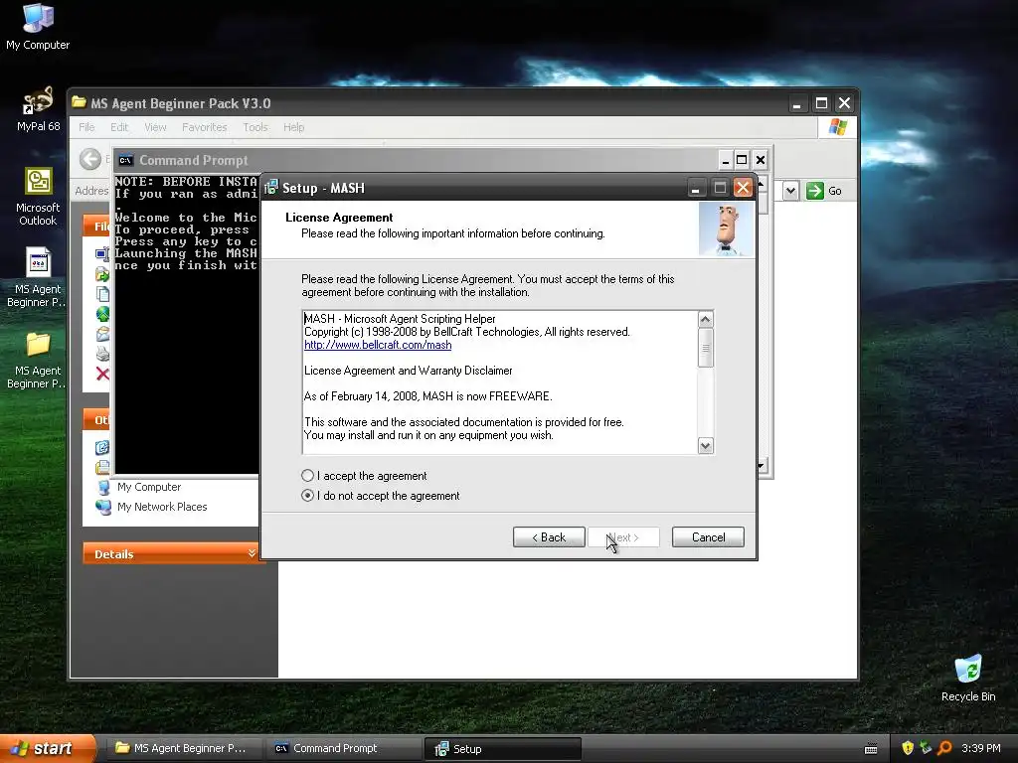Click the 3:39 PM clock
The height and width of the screenshot is (763, 1018).
[981, 748]
